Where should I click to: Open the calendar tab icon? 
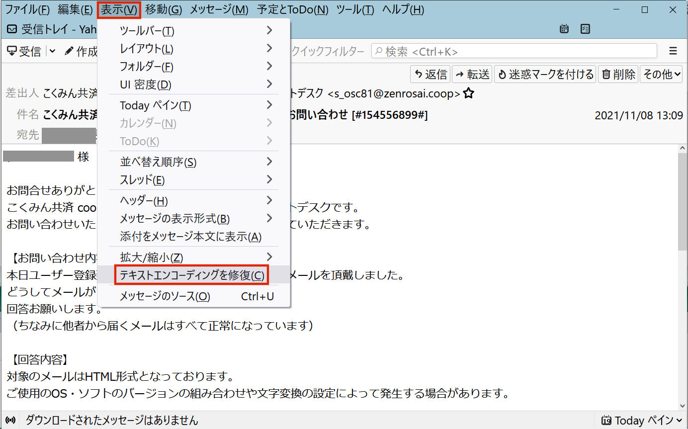click(564, 29)
